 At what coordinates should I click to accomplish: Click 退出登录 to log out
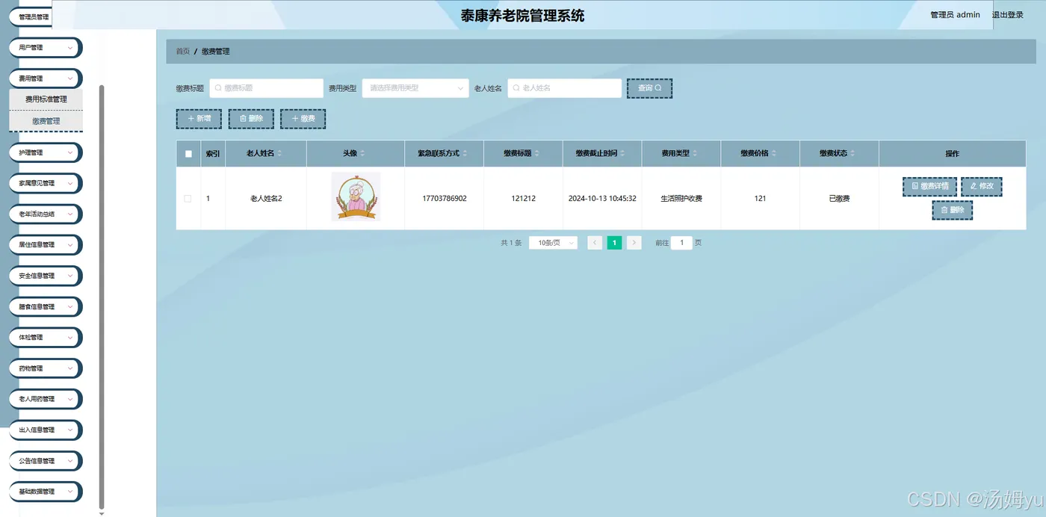1008,15
